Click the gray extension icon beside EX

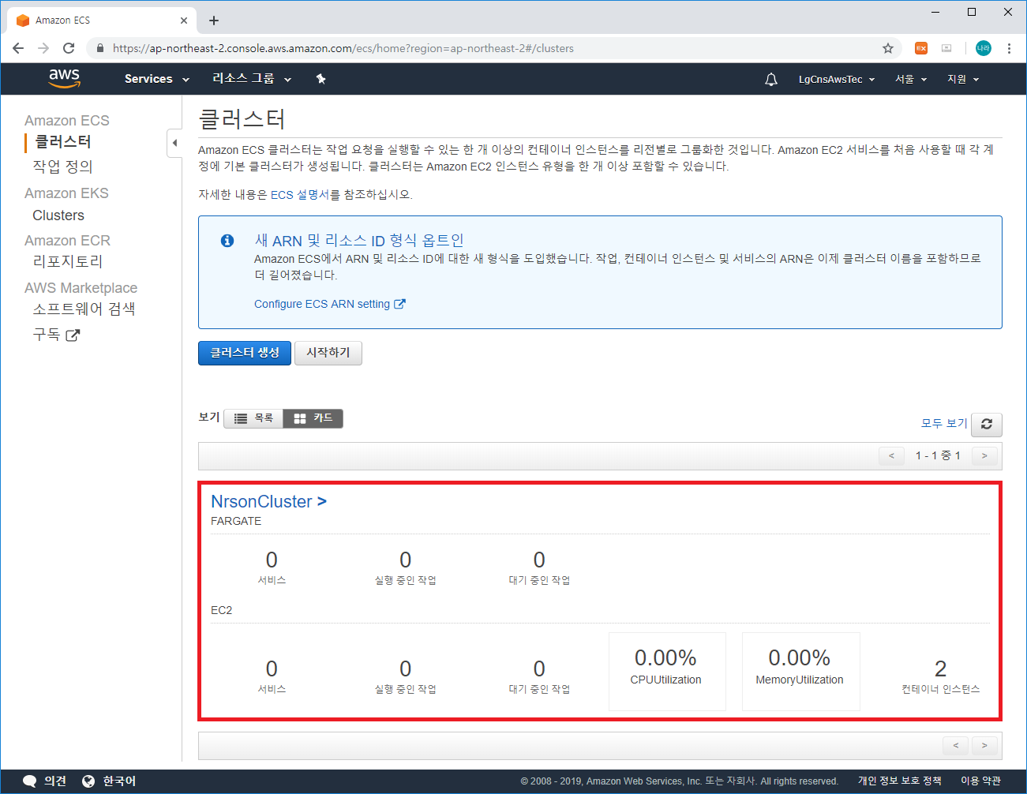pyautogui.click(x=946, y=48)
